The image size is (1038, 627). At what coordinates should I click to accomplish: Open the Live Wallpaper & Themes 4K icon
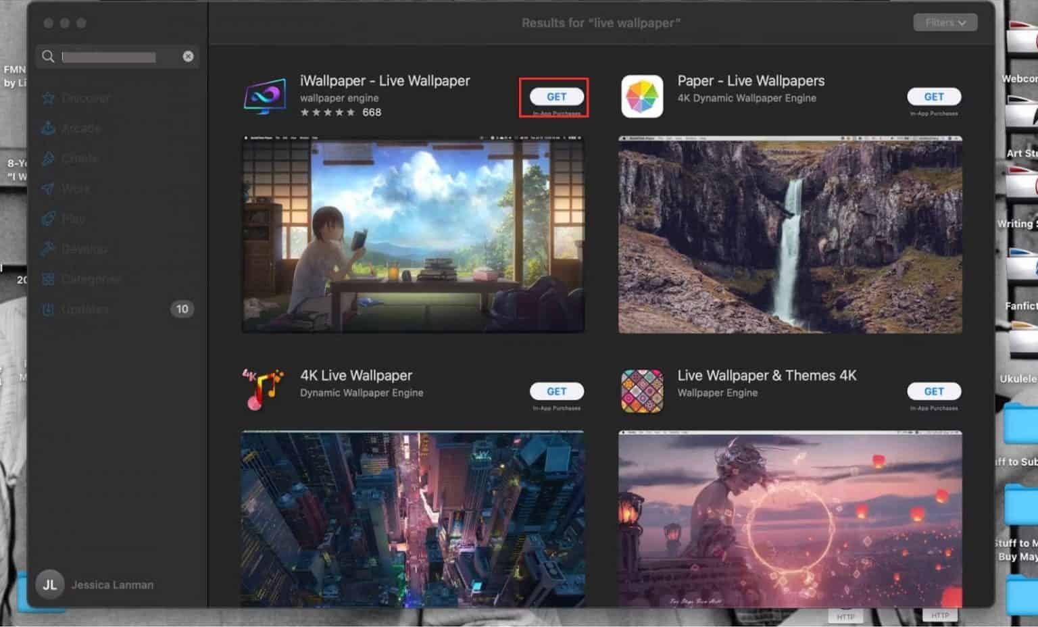(x=641, y=391)
